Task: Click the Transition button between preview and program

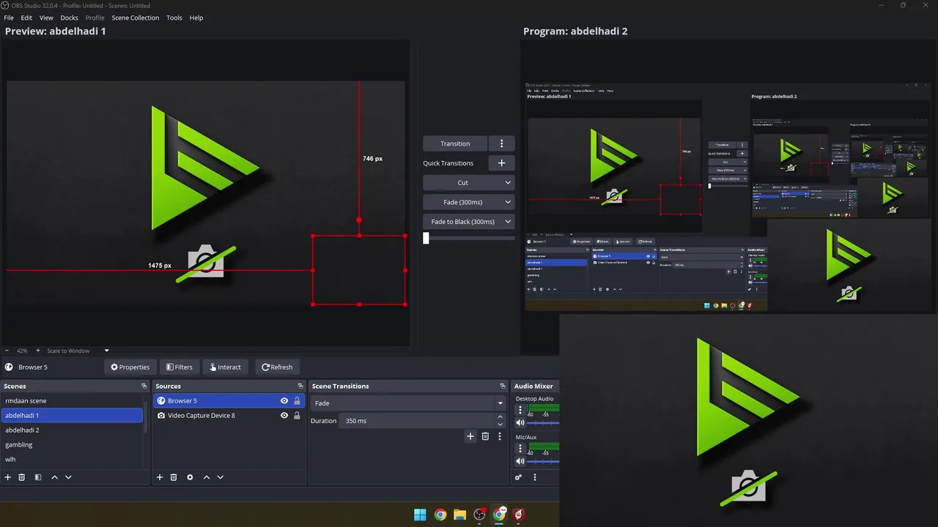Action: point(455,143)
